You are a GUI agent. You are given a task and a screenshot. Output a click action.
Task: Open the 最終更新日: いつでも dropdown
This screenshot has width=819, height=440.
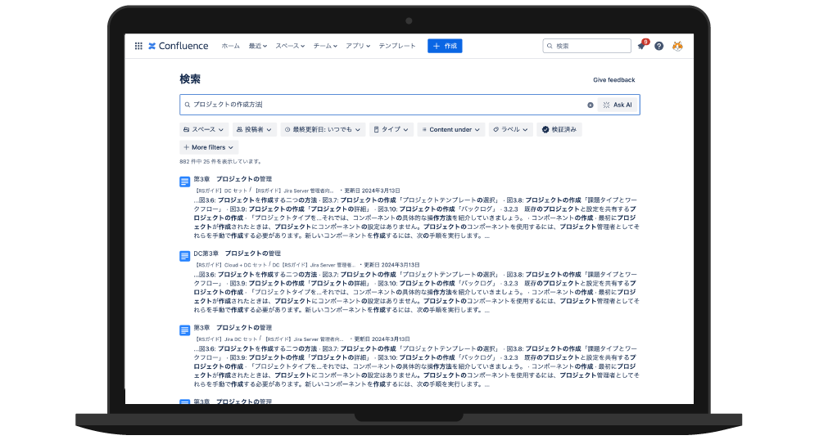(x=322, y=129)
